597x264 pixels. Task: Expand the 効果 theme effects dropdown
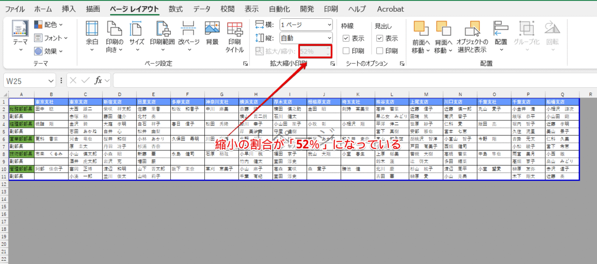tap(48, 51)
